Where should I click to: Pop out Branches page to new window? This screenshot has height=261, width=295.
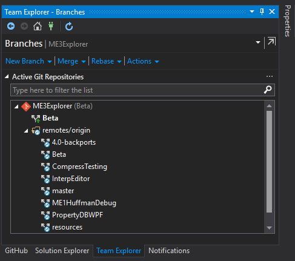click(x=271, y=41)
